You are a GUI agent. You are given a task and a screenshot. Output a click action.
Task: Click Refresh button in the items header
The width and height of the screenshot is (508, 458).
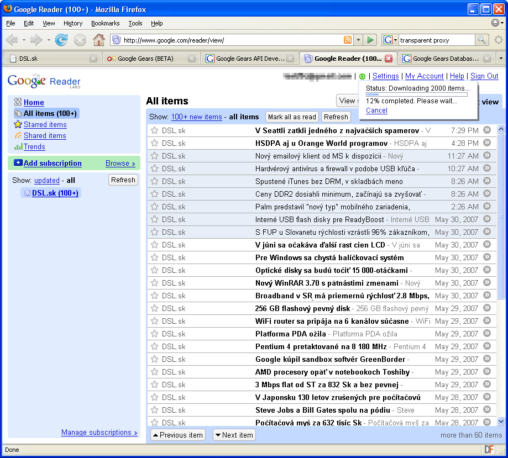tap(336, 117)
